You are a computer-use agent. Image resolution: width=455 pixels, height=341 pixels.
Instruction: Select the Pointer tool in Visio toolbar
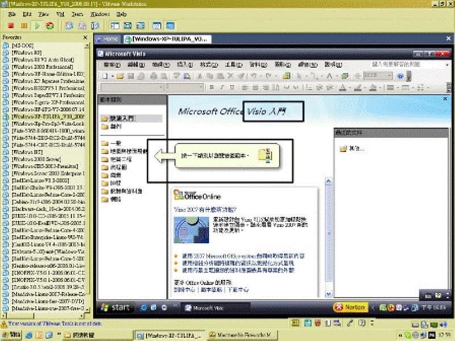coord(299,76)
